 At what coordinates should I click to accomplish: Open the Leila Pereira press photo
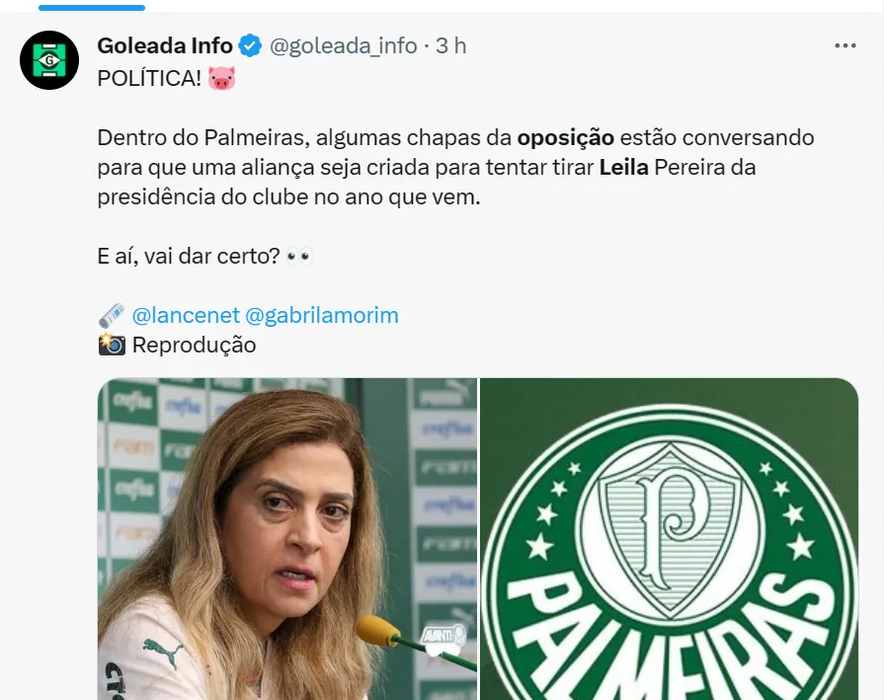point(287,539)
